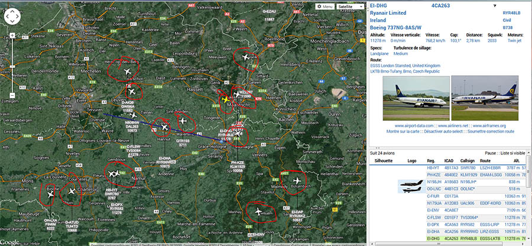Select aircraft icon over Binche
This screenshot has height=246, width=532.
tap(51, 194)
